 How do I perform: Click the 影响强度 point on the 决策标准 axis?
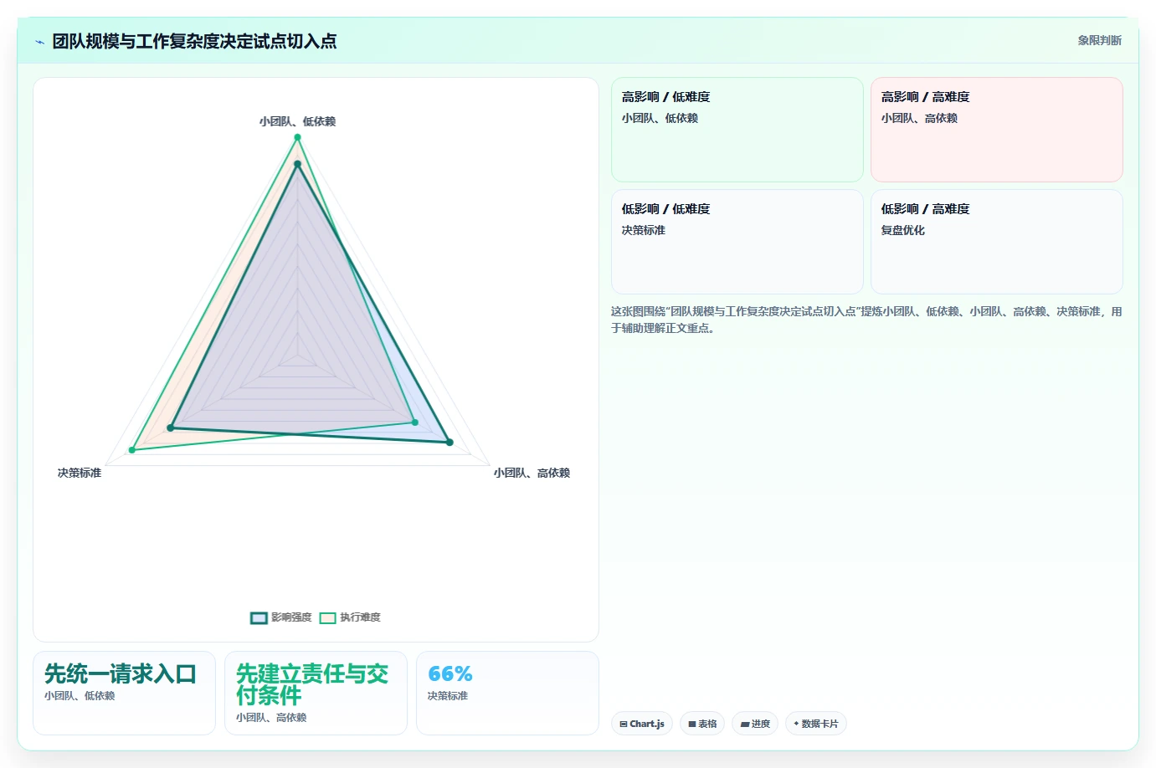point(171,428)
